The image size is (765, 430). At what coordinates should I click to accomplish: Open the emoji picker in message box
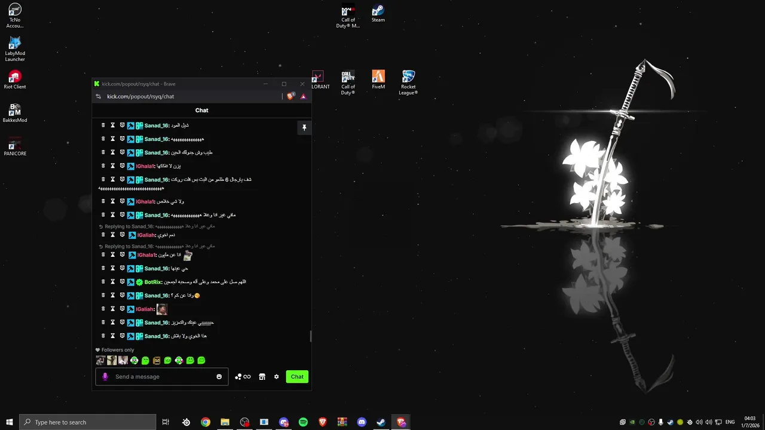(219, 377)
